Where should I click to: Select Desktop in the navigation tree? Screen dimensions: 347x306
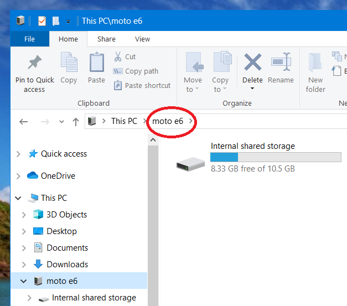(62, 231)
